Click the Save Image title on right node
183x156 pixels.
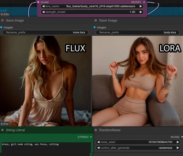pyautogui.click(x=108, y=21)
